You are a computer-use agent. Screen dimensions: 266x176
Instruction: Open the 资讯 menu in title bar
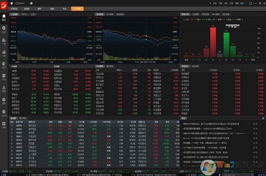(226, 3)
